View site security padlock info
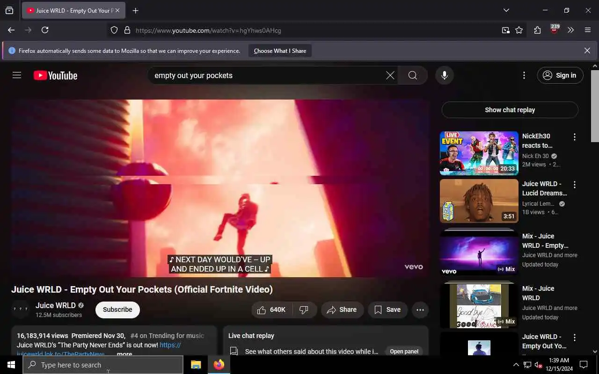 [x=127, y=30]
